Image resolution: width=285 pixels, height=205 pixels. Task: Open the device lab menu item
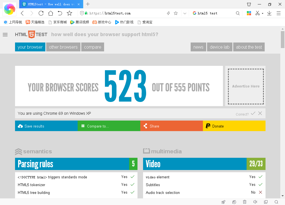coord(220,47)
